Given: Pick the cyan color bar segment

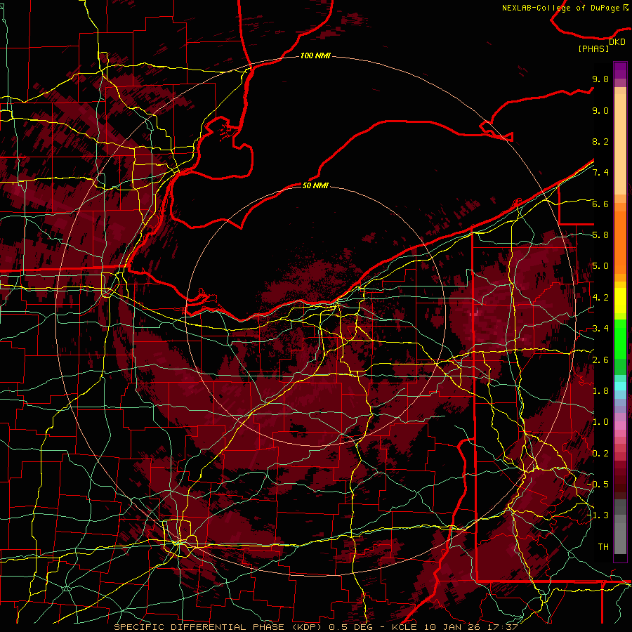Looking at the screenshot, I should coord(620,386).
